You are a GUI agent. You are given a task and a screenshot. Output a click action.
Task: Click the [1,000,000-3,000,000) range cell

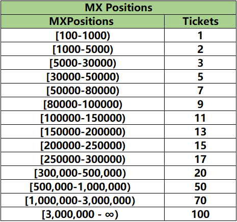[x=83, y=200]
